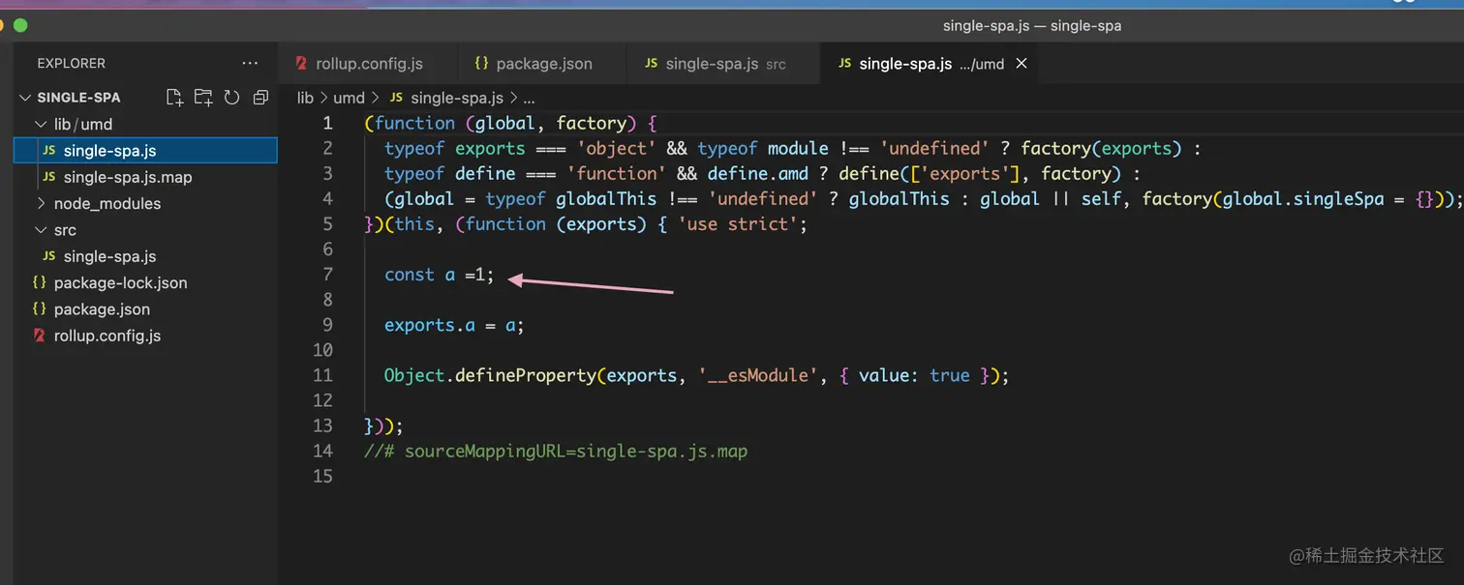The height and width of the screenshot is (585, 1464).
Task: Open the Explorer more actions menu
Action: point(250,63)
